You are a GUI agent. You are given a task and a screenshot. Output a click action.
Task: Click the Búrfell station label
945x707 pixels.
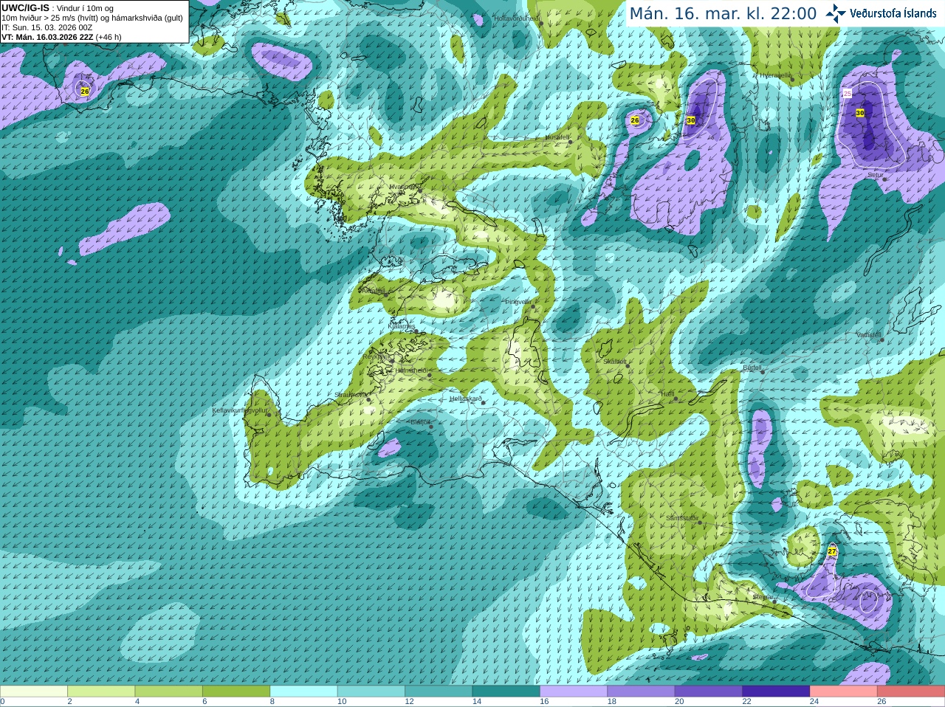(x=752, y=367)
